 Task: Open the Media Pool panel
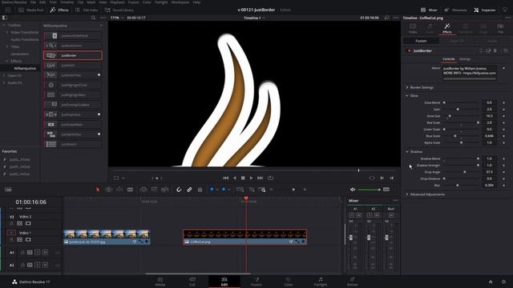tap(30, 10)
